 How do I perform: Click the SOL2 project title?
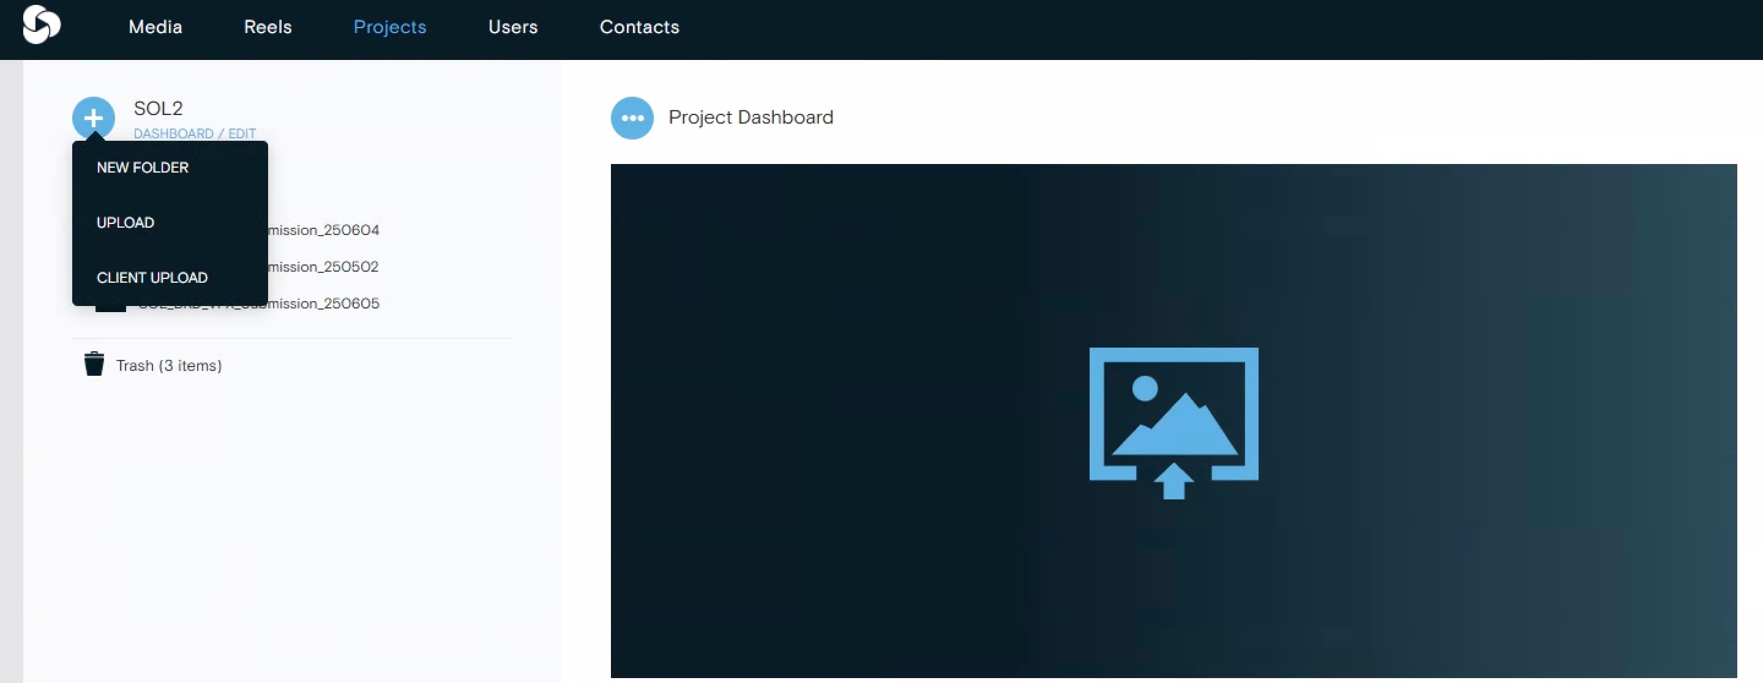click(158, 108)
